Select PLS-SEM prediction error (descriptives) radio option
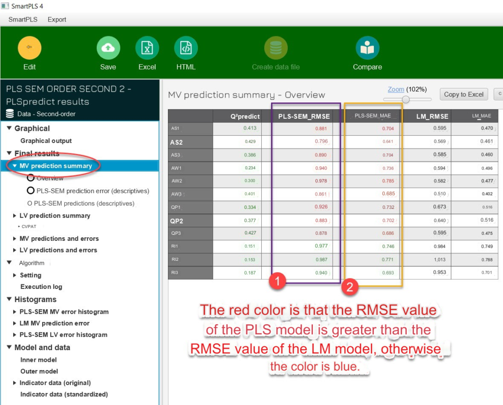 pyautogui.click(x=31, y=191)
